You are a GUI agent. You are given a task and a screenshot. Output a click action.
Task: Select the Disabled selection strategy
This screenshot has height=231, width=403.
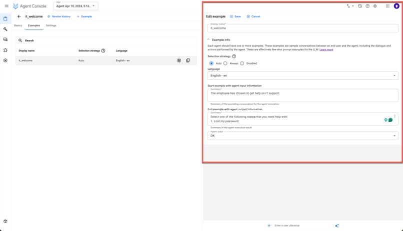tap(242, 63)
